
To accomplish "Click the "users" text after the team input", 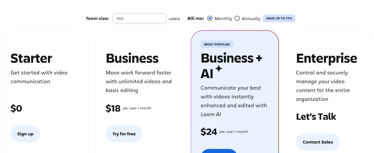I will pyautogui.click(x=174, y=18).
